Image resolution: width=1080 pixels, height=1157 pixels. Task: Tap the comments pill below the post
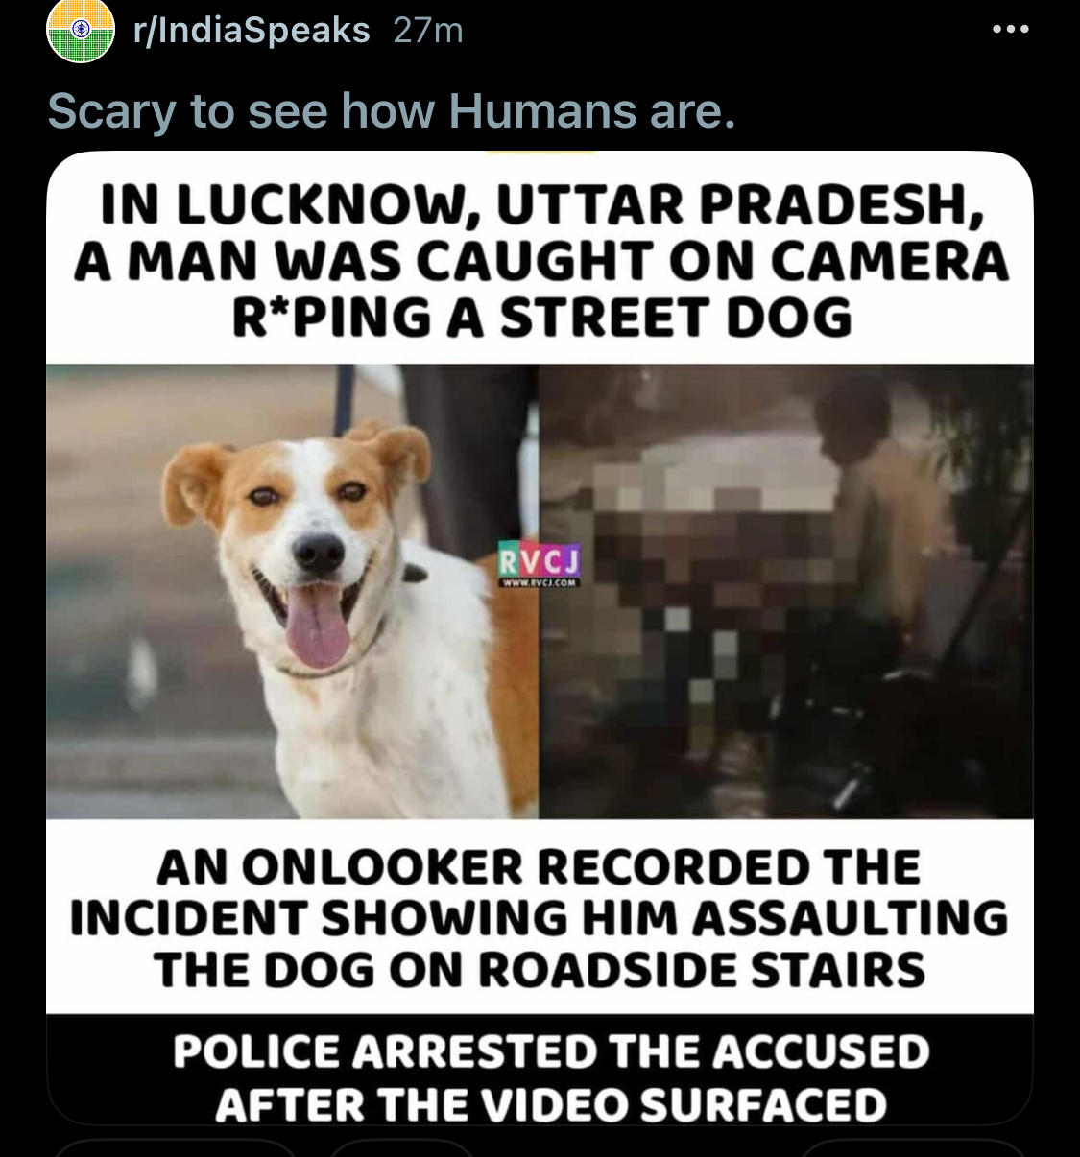tap(401, 1148)
